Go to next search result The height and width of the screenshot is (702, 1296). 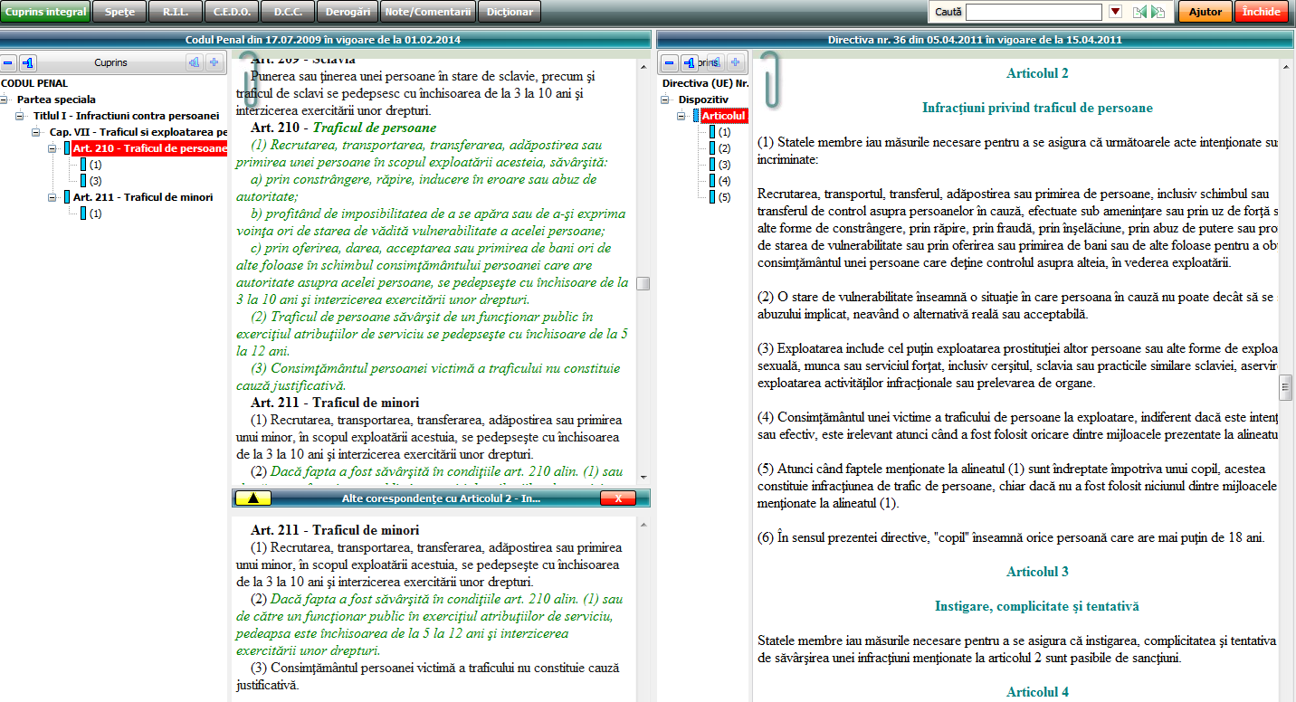pyautogui.click(x=1158, y=12)
